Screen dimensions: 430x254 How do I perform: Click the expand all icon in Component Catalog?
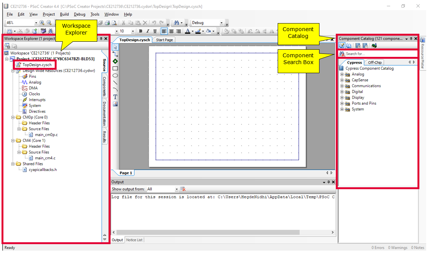pos(358,46)
